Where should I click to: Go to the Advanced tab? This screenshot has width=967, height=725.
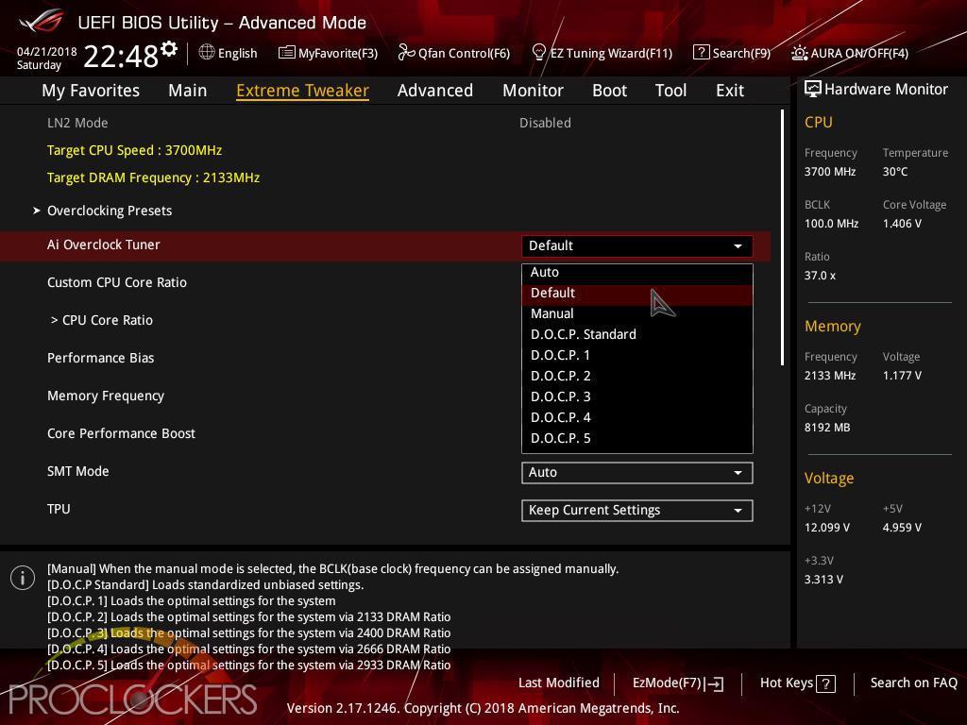click(435, 91)
